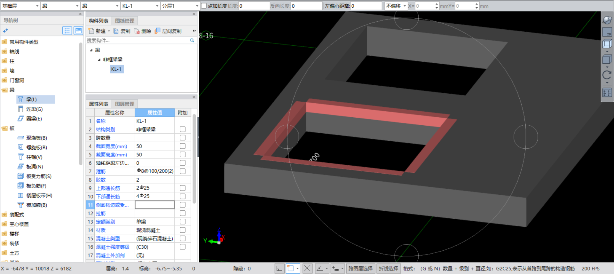
Task: Check 附加 box for 上部通长筋
Action: [x=183, y=188]
